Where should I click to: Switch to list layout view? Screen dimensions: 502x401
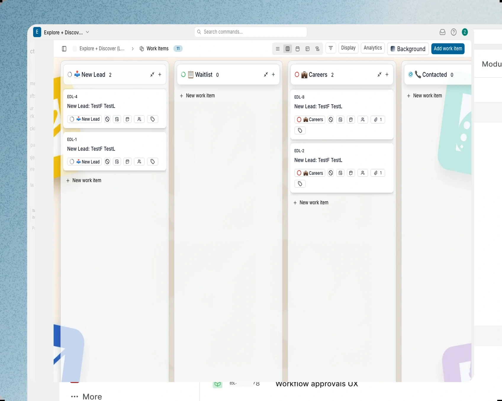[x=278, y=49]
